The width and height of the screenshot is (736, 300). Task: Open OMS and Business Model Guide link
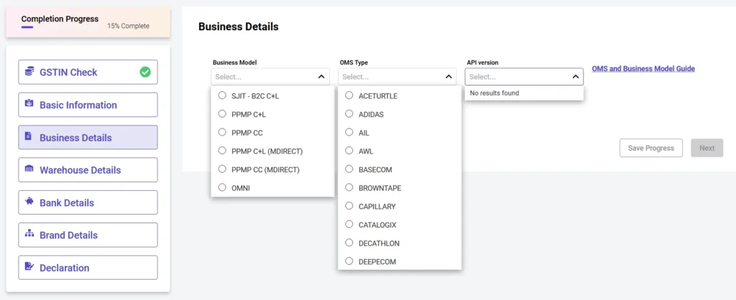point(643,68)
